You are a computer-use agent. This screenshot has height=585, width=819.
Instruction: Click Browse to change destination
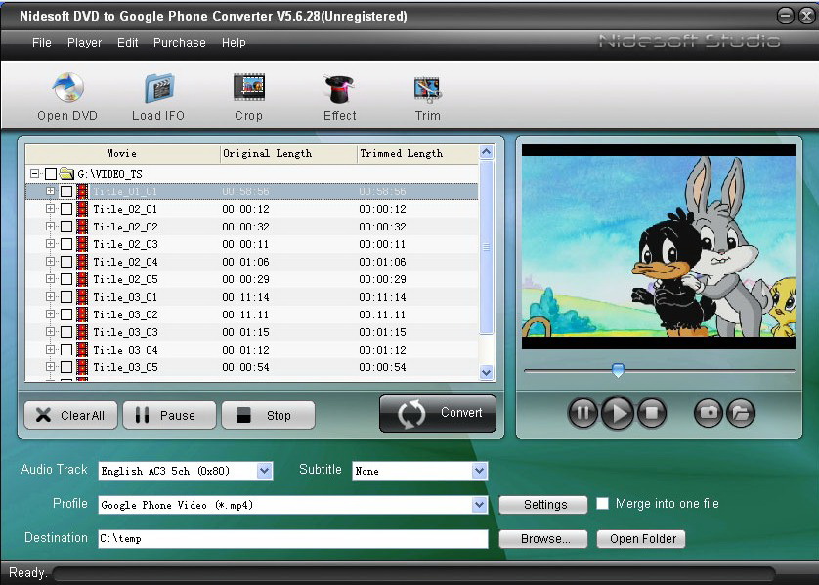pyautogui.click(x=542, y=538)
